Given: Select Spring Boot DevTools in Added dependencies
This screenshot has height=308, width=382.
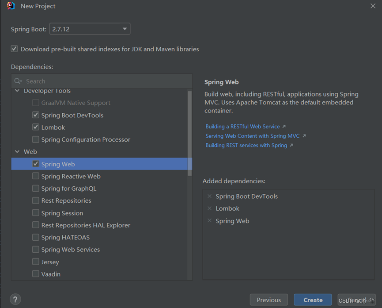Looking at the screenshot, I should coord(246,196).
